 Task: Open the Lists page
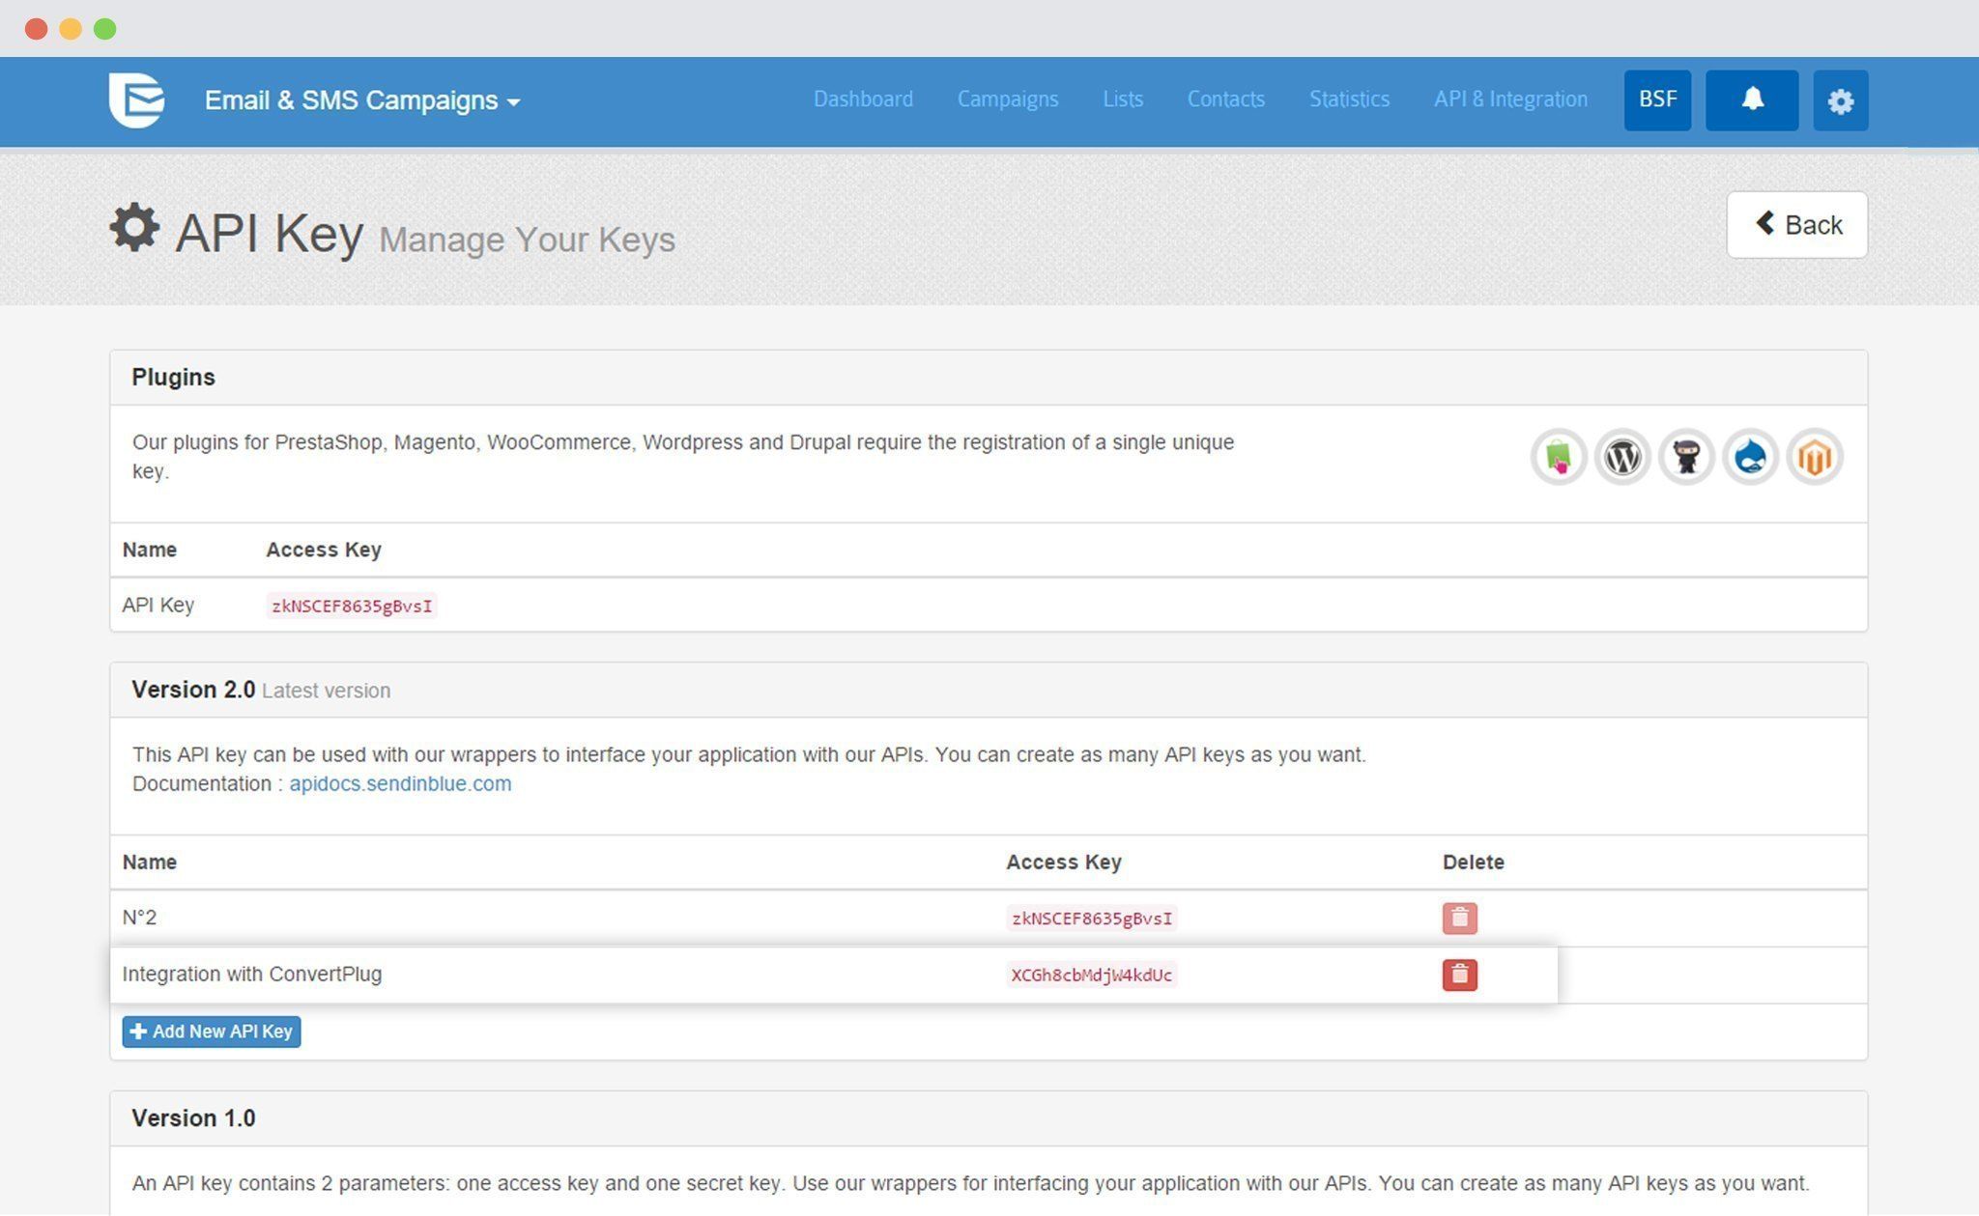point(1123,99)
